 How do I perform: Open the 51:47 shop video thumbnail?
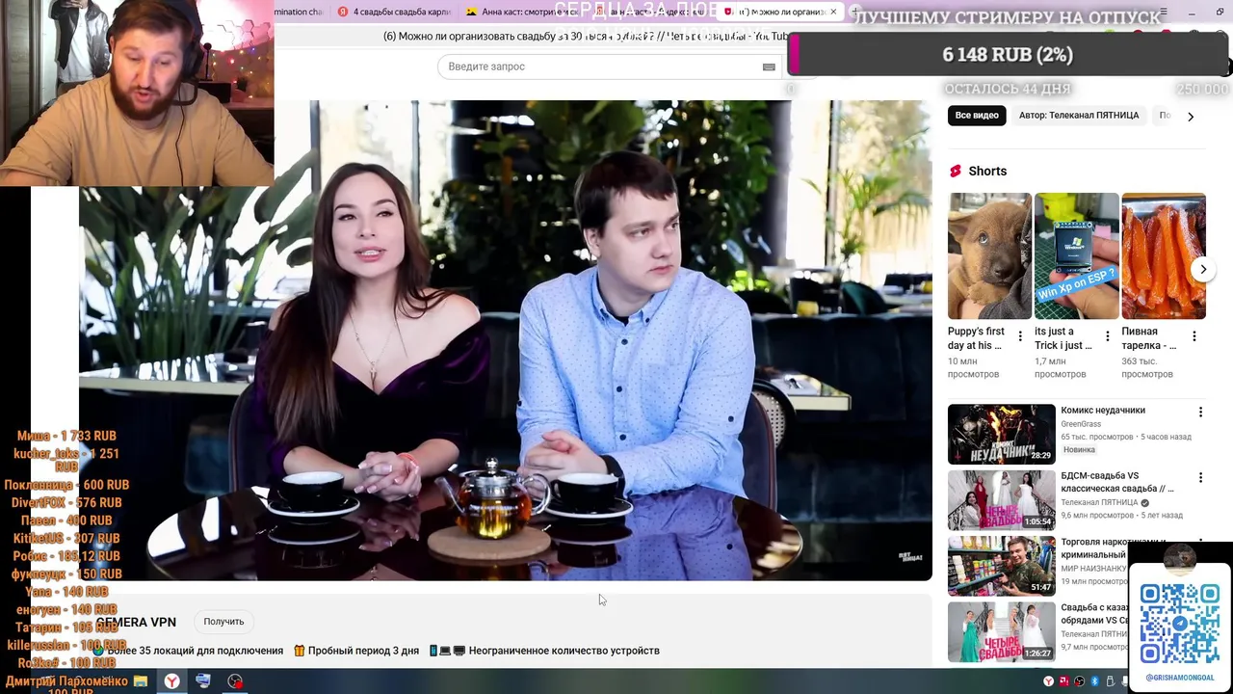point(1002,566)
